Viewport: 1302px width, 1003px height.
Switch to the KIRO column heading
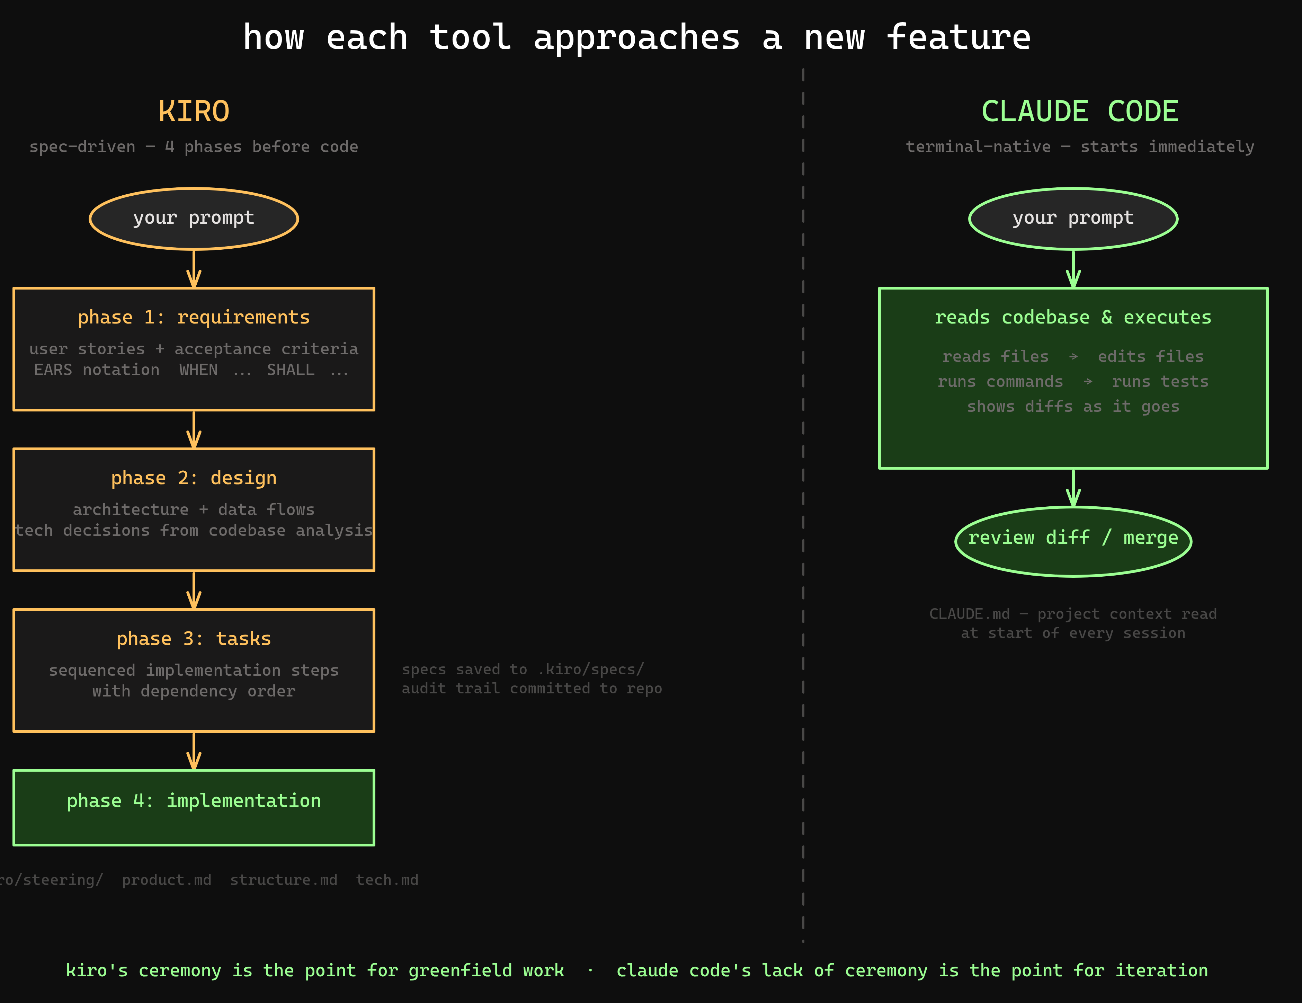click(193, 110)
